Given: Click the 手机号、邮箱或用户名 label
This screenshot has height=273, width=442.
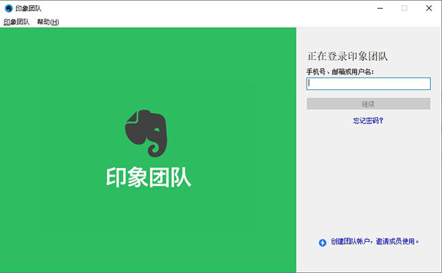Looking at the screenshot, I should 340,72.
